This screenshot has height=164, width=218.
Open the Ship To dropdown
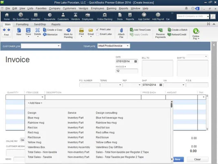tap(206, 57)
